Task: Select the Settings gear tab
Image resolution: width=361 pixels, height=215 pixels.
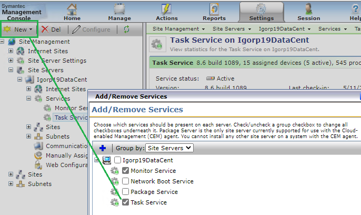Action: pos(262,12)
